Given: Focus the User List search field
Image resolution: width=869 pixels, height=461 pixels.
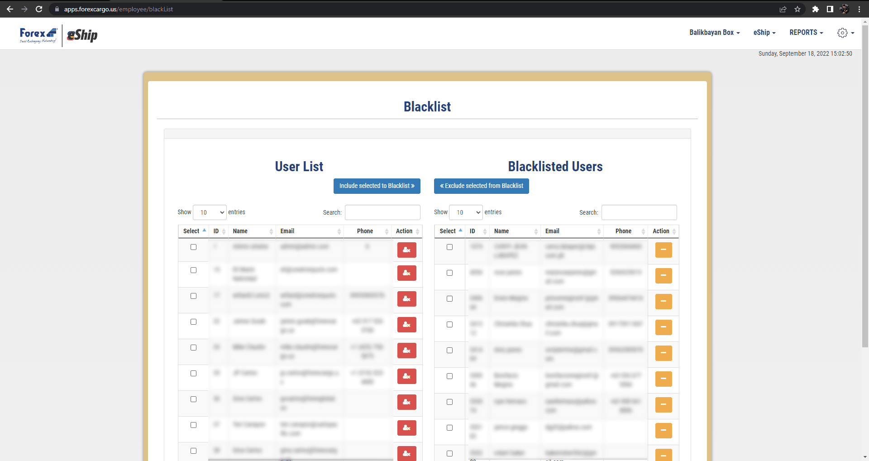Looking at the screenshot, I should [x=382, y=212].
